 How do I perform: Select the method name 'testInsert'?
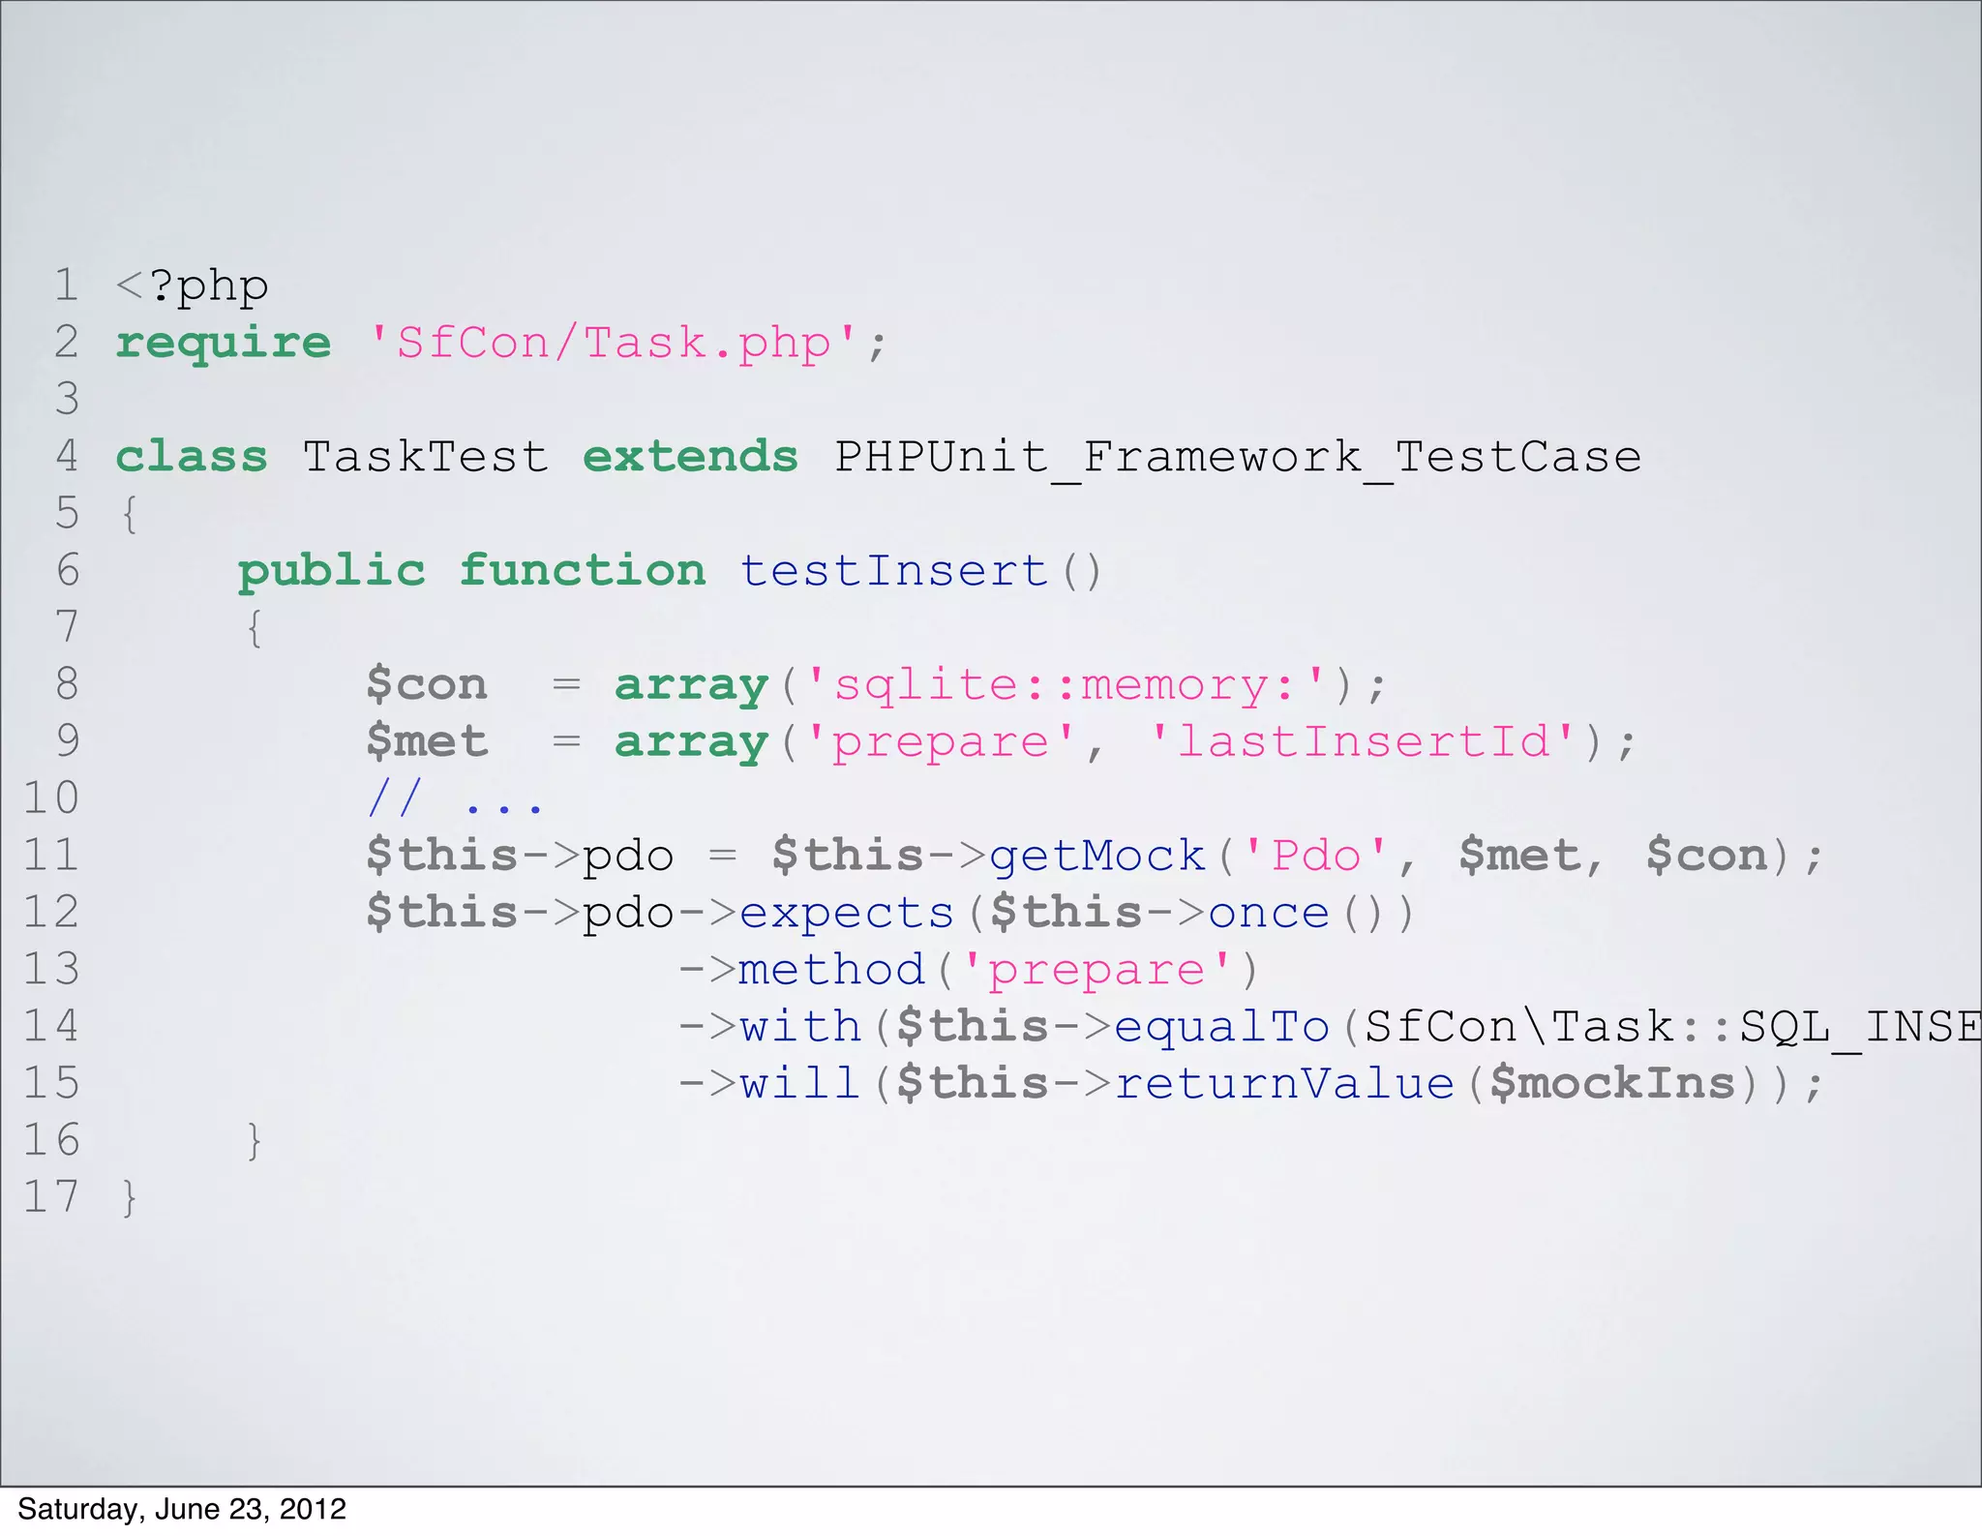pos(894,570)
